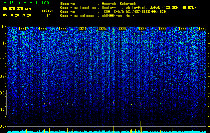Image resolution: width=210 pixels, height=133 pixels.
Task: Click the 1925 time marker
Action: pyautogui.click(x=102, y=29)
